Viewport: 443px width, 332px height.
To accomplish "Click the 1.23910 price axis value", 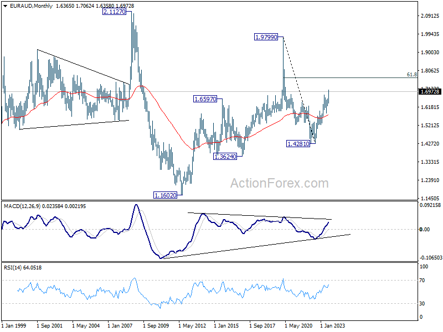I will click(430, 180).
